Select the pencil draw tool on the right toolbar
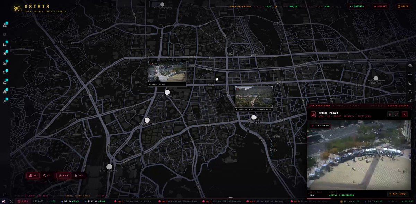Screen dimensions: 416x204 tap(410, 100)
